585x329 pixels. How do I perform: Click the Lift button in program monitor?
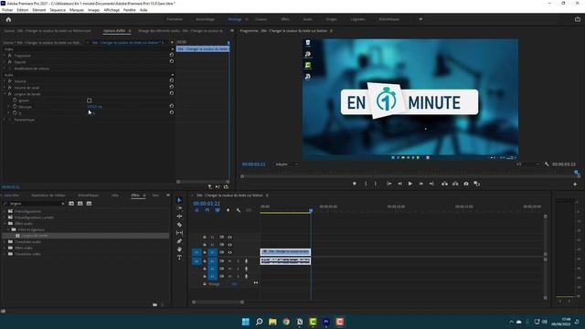click(444, 184)
